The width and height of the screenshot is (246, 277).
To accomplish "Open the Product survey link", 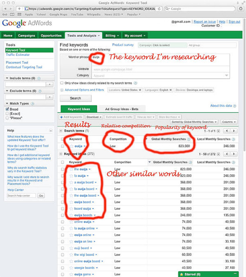I will click(123, 45).
